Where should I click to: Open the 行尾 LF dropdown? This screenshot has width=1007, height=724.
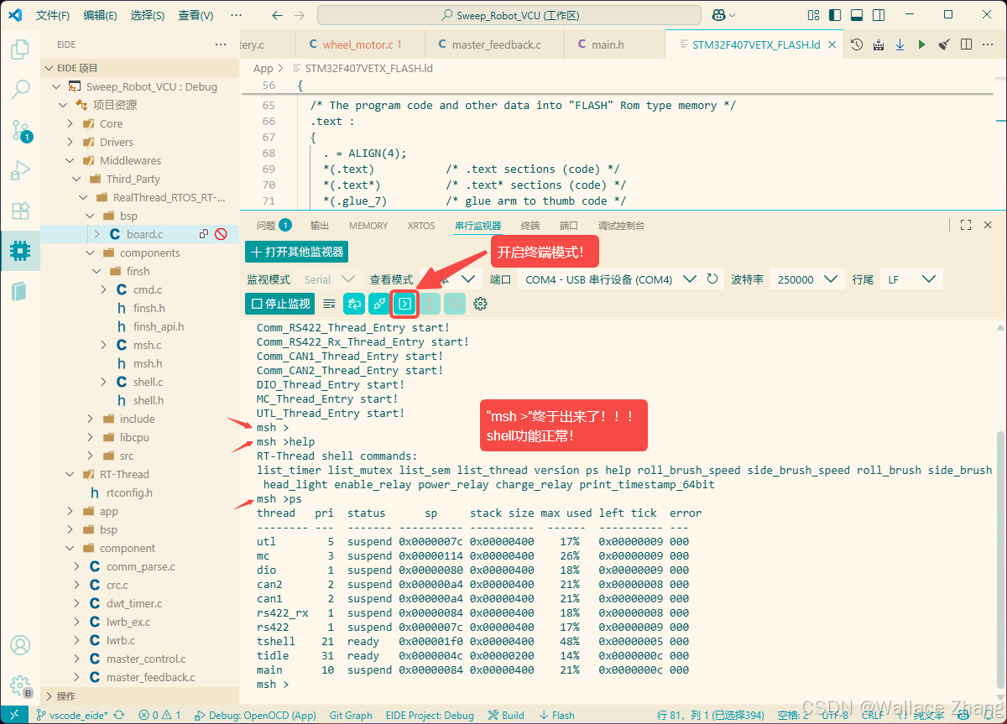(x=910, y=279)
